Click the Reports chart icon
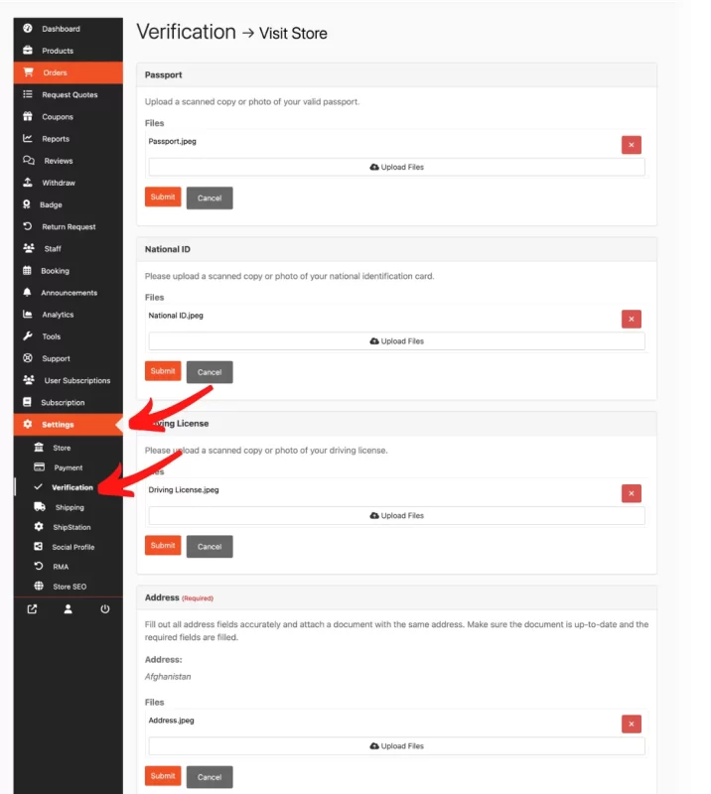This screenshot has width=711, height=794. tap(28, 139)
